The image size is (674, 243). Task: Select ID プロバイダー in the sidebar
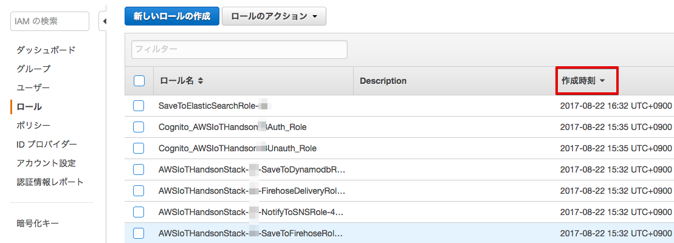click(47, 144)
